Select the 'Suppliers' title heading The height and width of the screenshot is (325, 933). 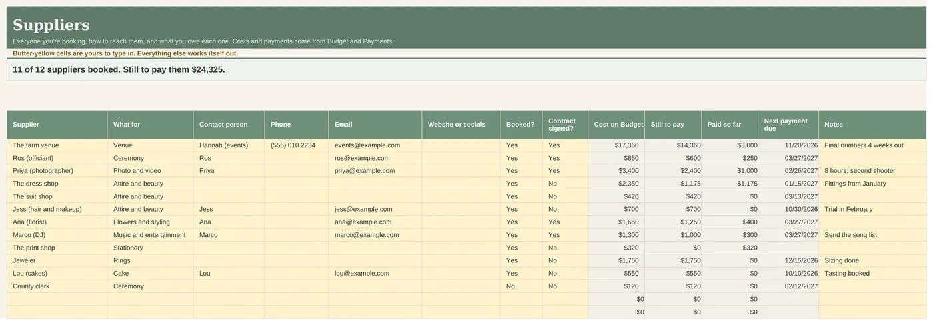[x=51, y=25]
